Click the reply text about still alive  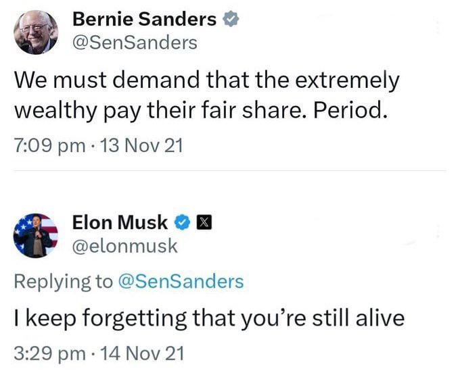click(209, 317)
